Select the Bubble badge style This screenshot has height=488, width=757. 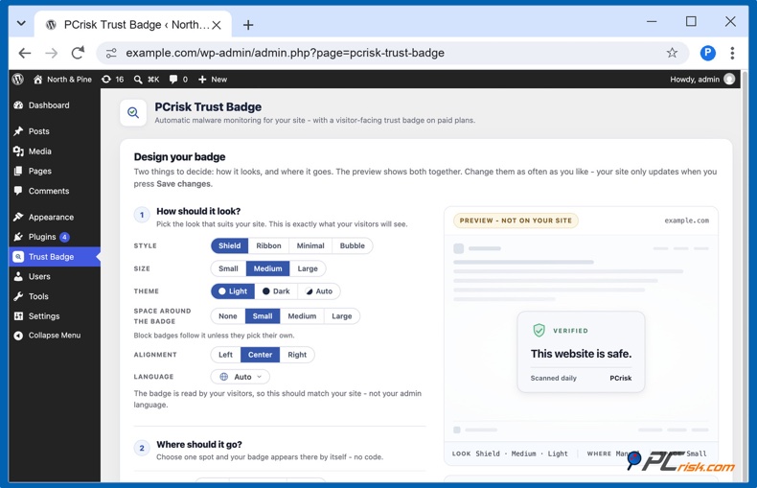352,245
